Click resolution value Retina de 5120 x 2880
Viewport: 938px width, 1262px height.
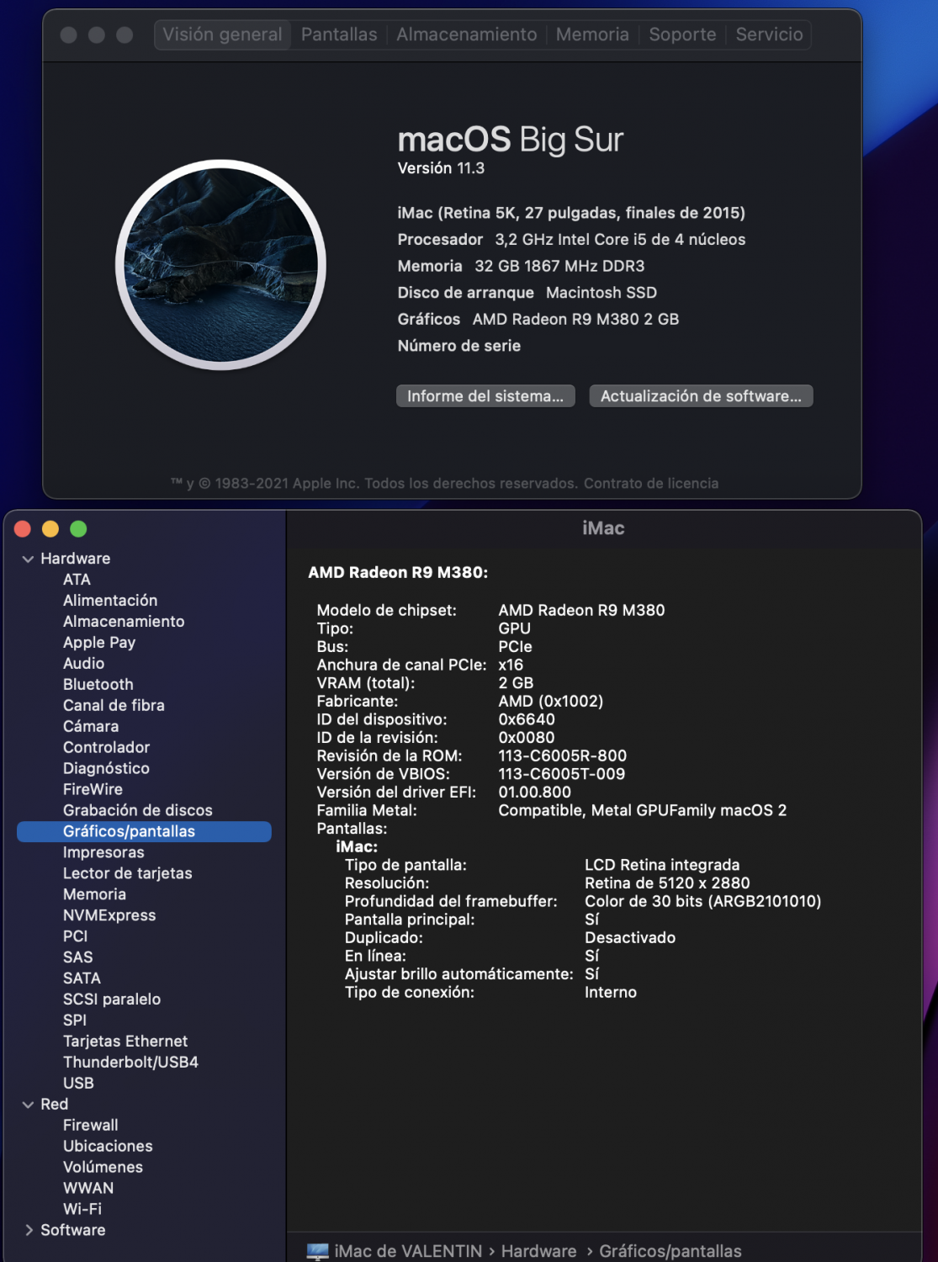coord(667,883)
